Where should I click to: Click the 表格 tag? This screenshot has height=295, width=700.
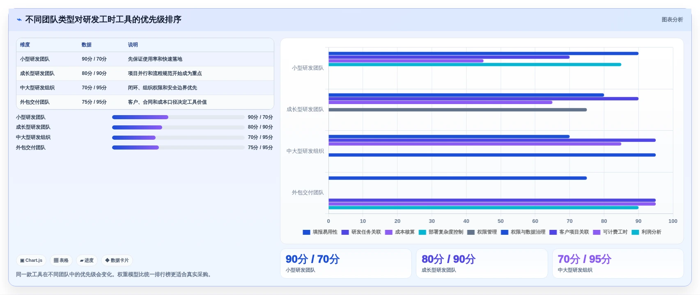click(x=61, y=260)
